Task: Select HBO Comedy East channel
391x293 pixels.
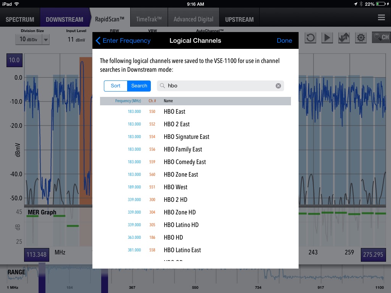Action: click(195, 162)
